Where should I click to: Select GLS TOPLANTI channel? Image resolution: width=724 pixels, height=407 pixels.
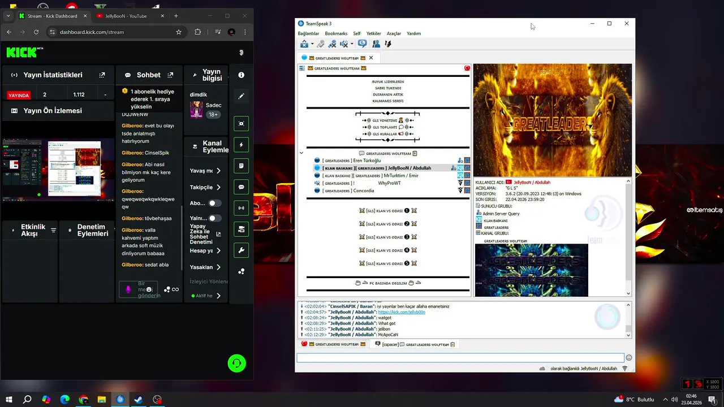click(387, 127)
